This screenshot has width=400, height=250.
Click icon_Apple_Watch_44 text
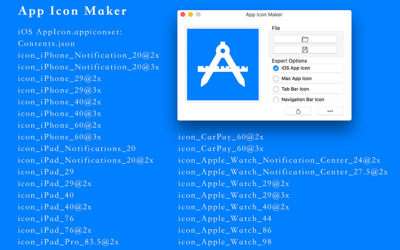pos(224,218)
